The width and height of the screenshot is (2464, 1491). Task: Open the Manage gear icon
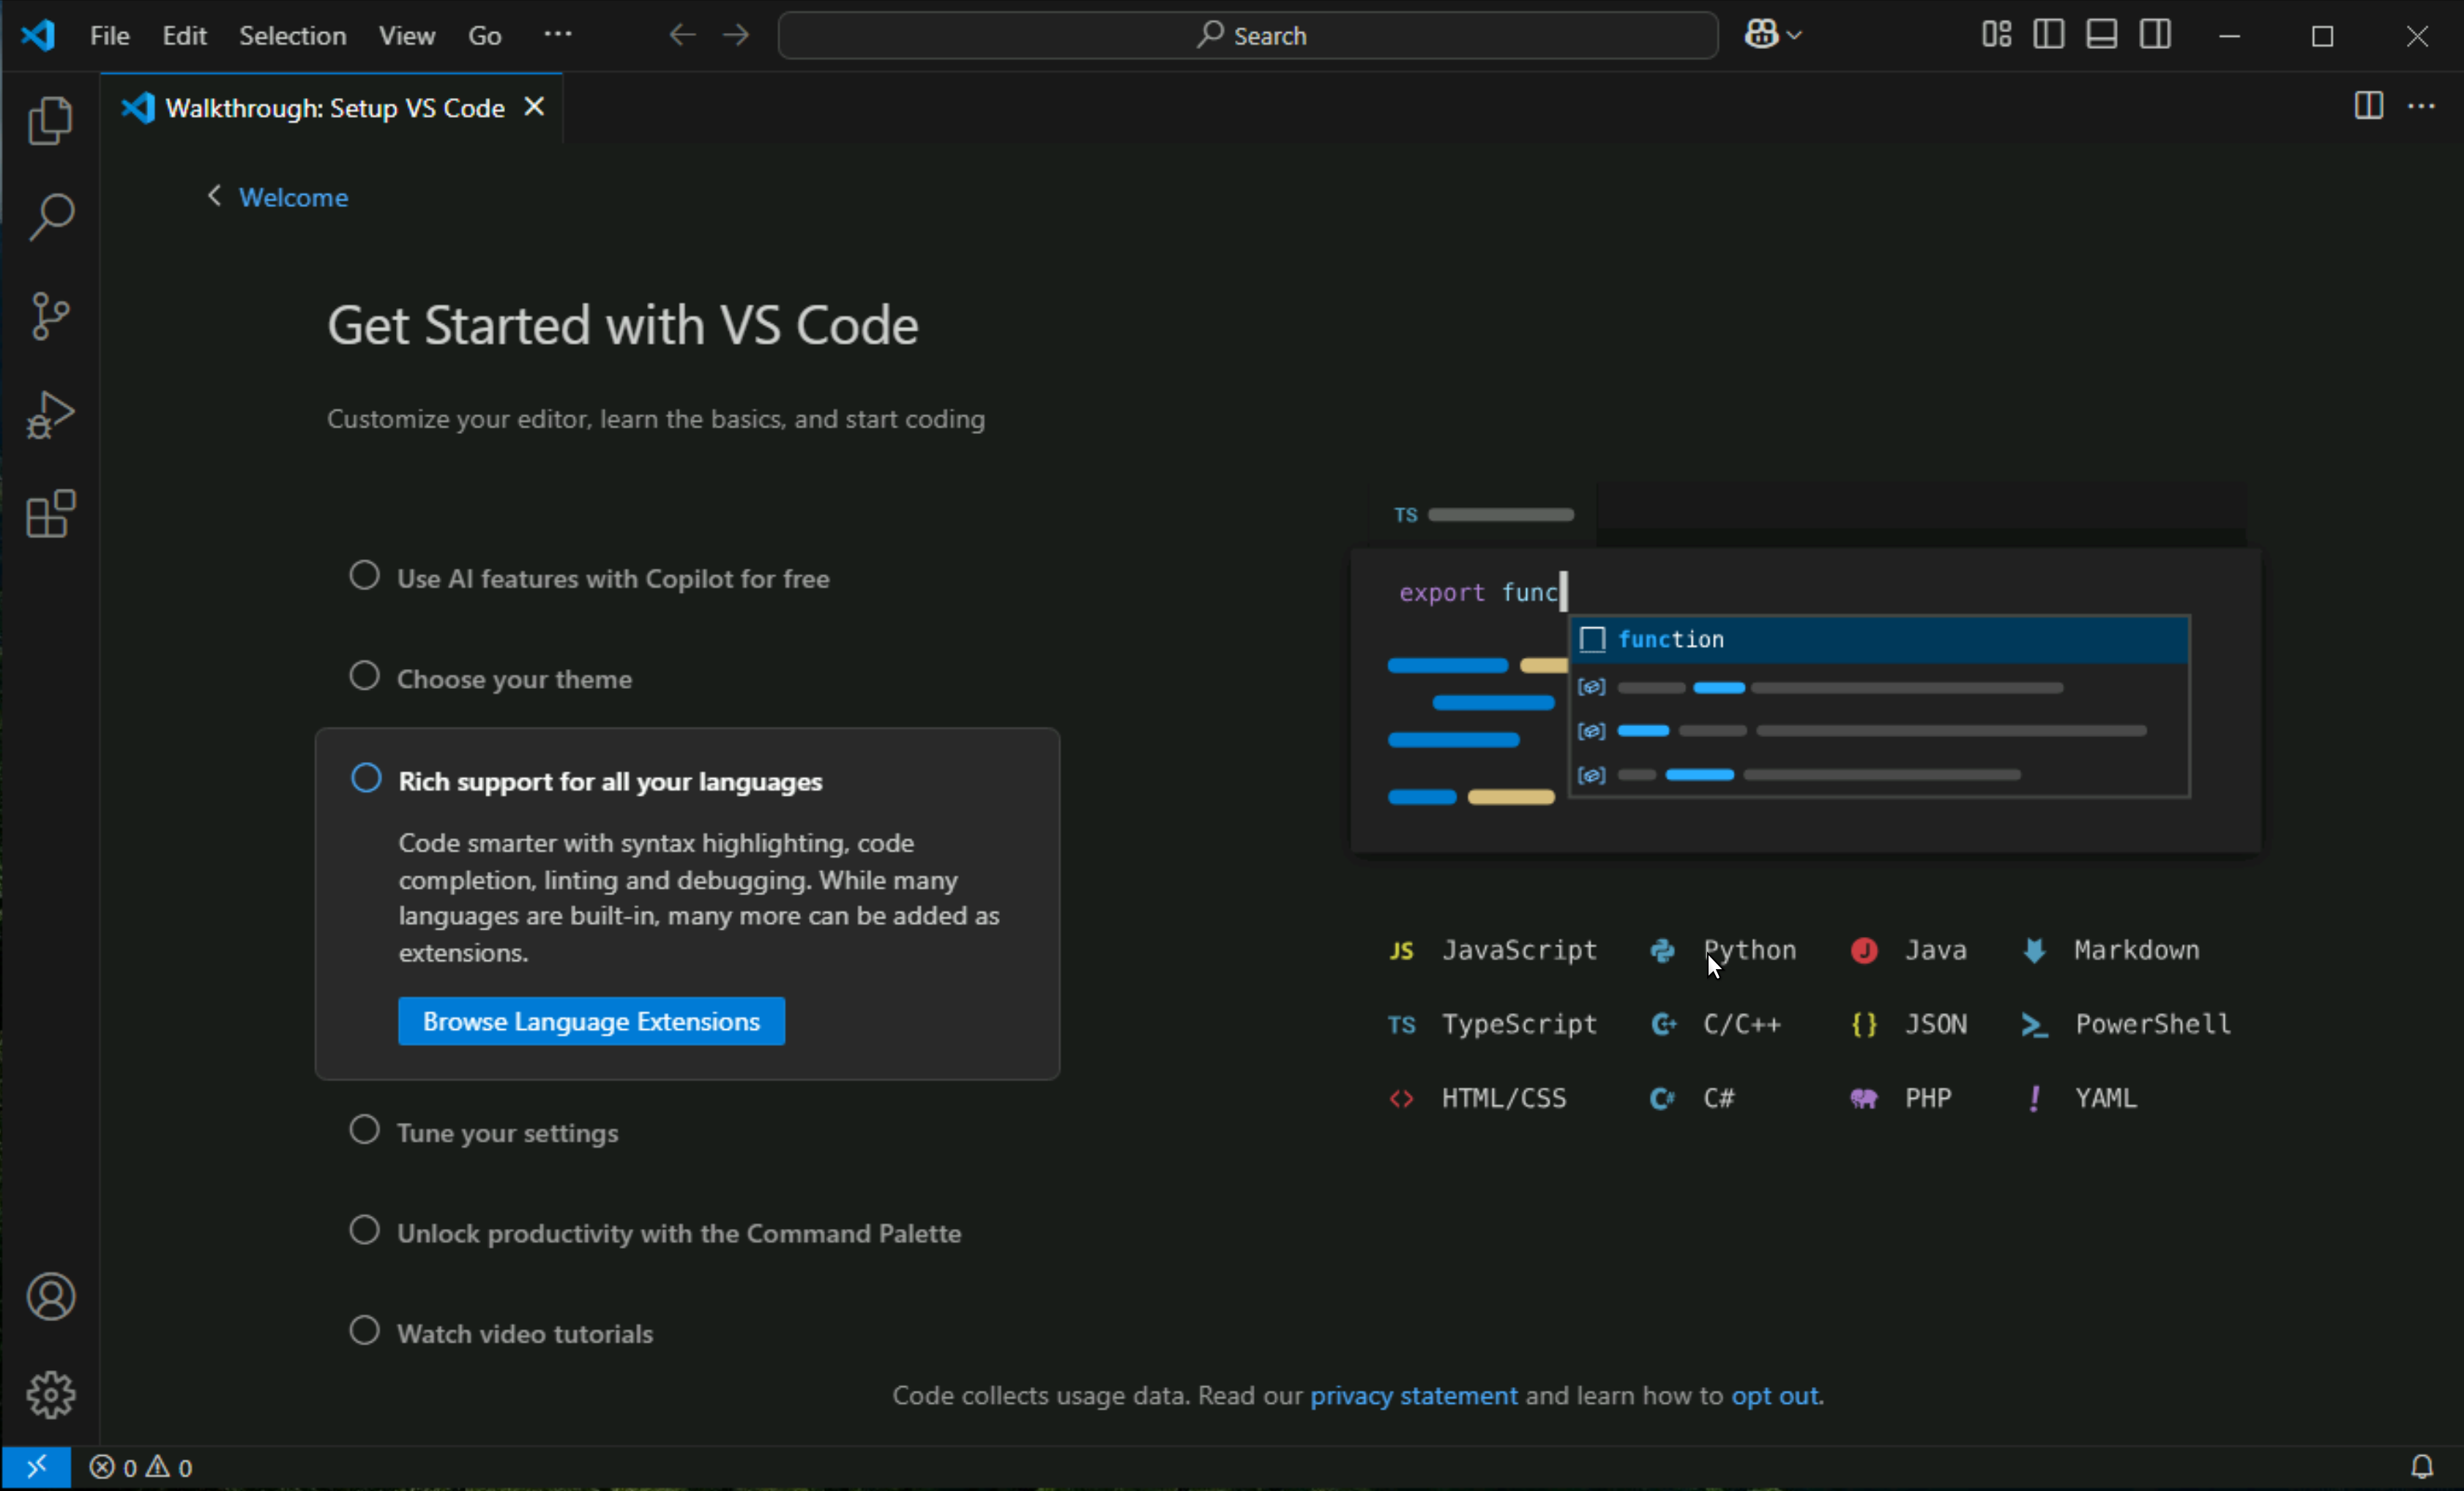coord(50,1395)
